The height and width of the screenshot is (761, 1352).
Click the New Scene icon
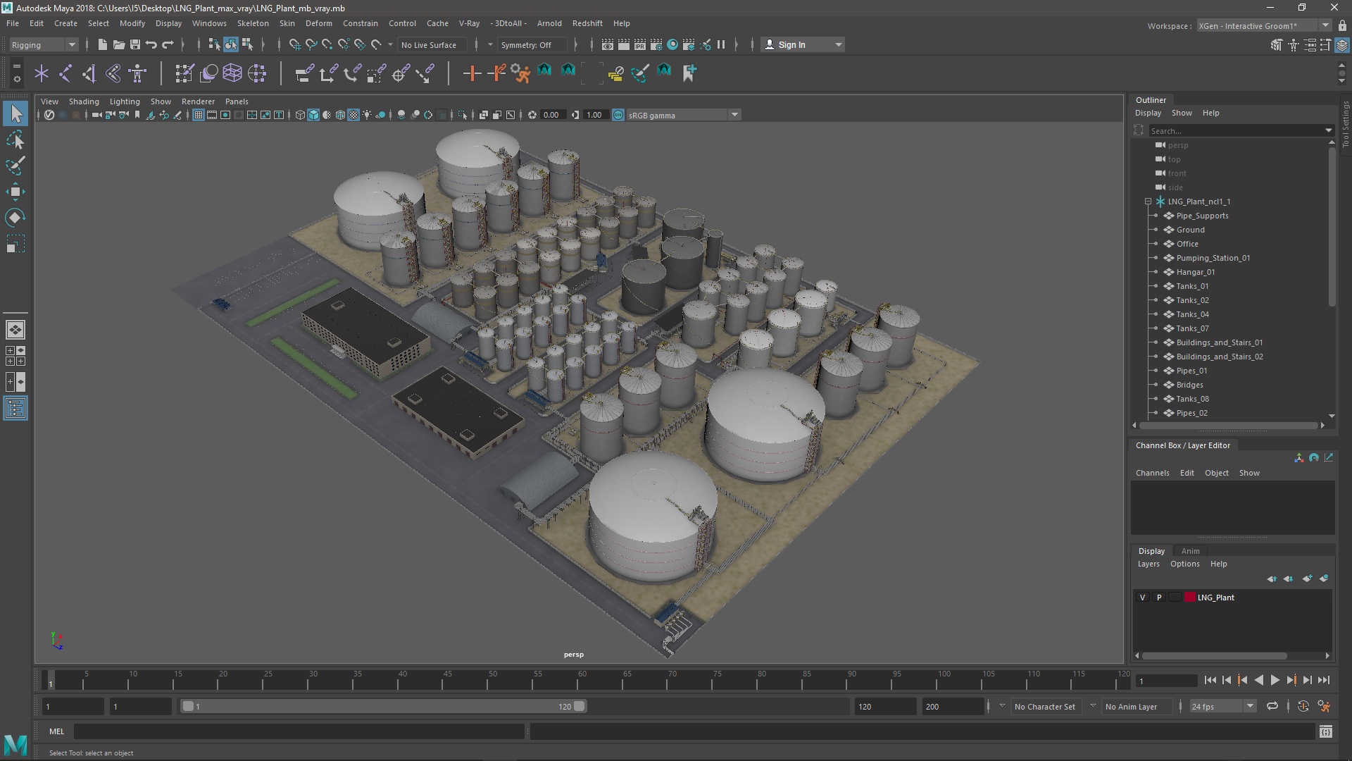coord(102,44)
